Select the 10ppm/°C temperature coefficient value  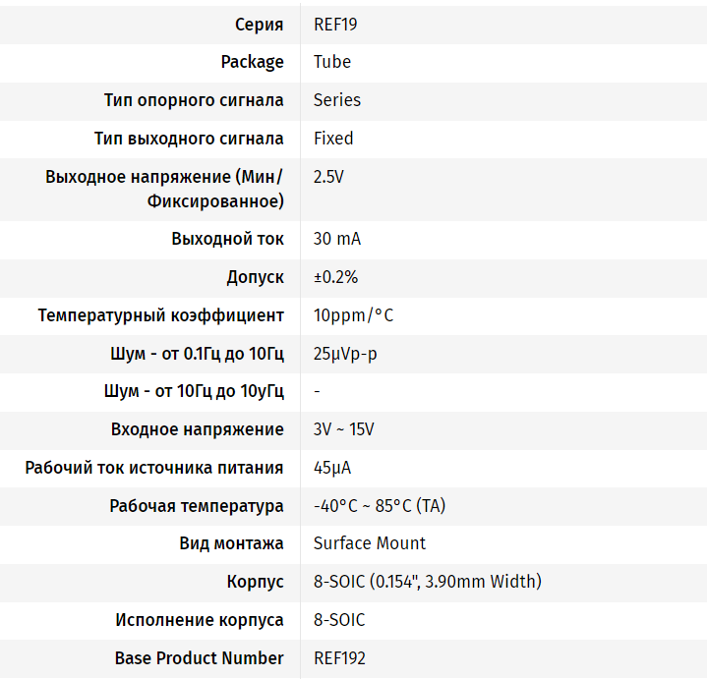[x=354, y=315]
